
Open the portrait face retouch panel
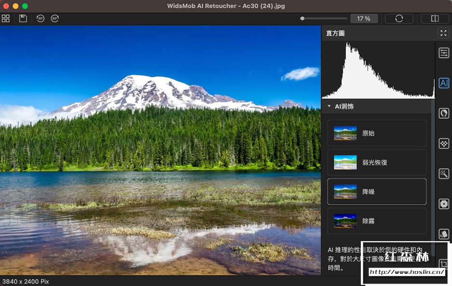point(444,113)
